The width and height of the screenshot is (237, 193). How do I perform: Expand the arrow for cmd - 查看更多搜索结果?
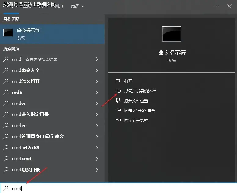(97, 59)
